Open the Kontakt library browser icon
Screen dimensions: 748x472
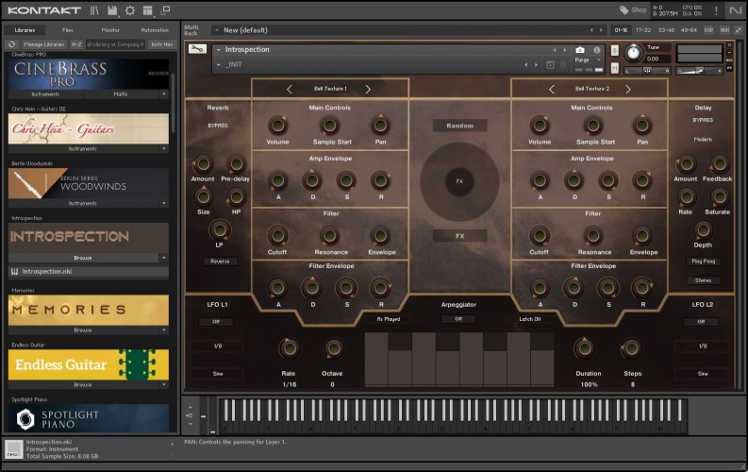point(94,10)
